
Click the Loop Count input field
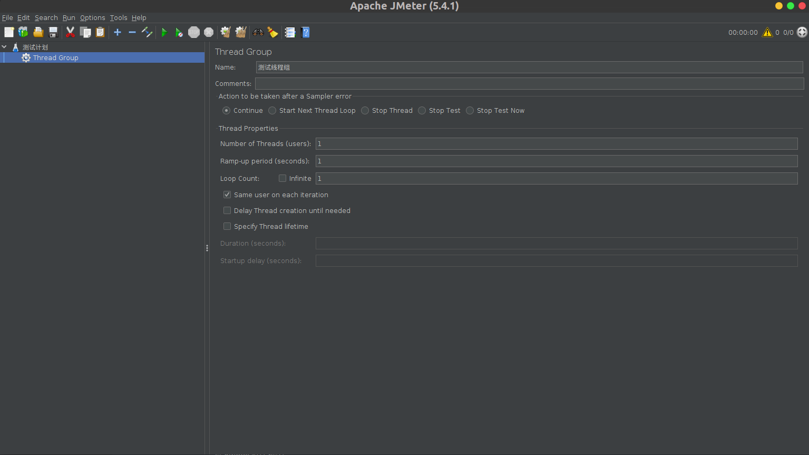click(x=557, y=178)
